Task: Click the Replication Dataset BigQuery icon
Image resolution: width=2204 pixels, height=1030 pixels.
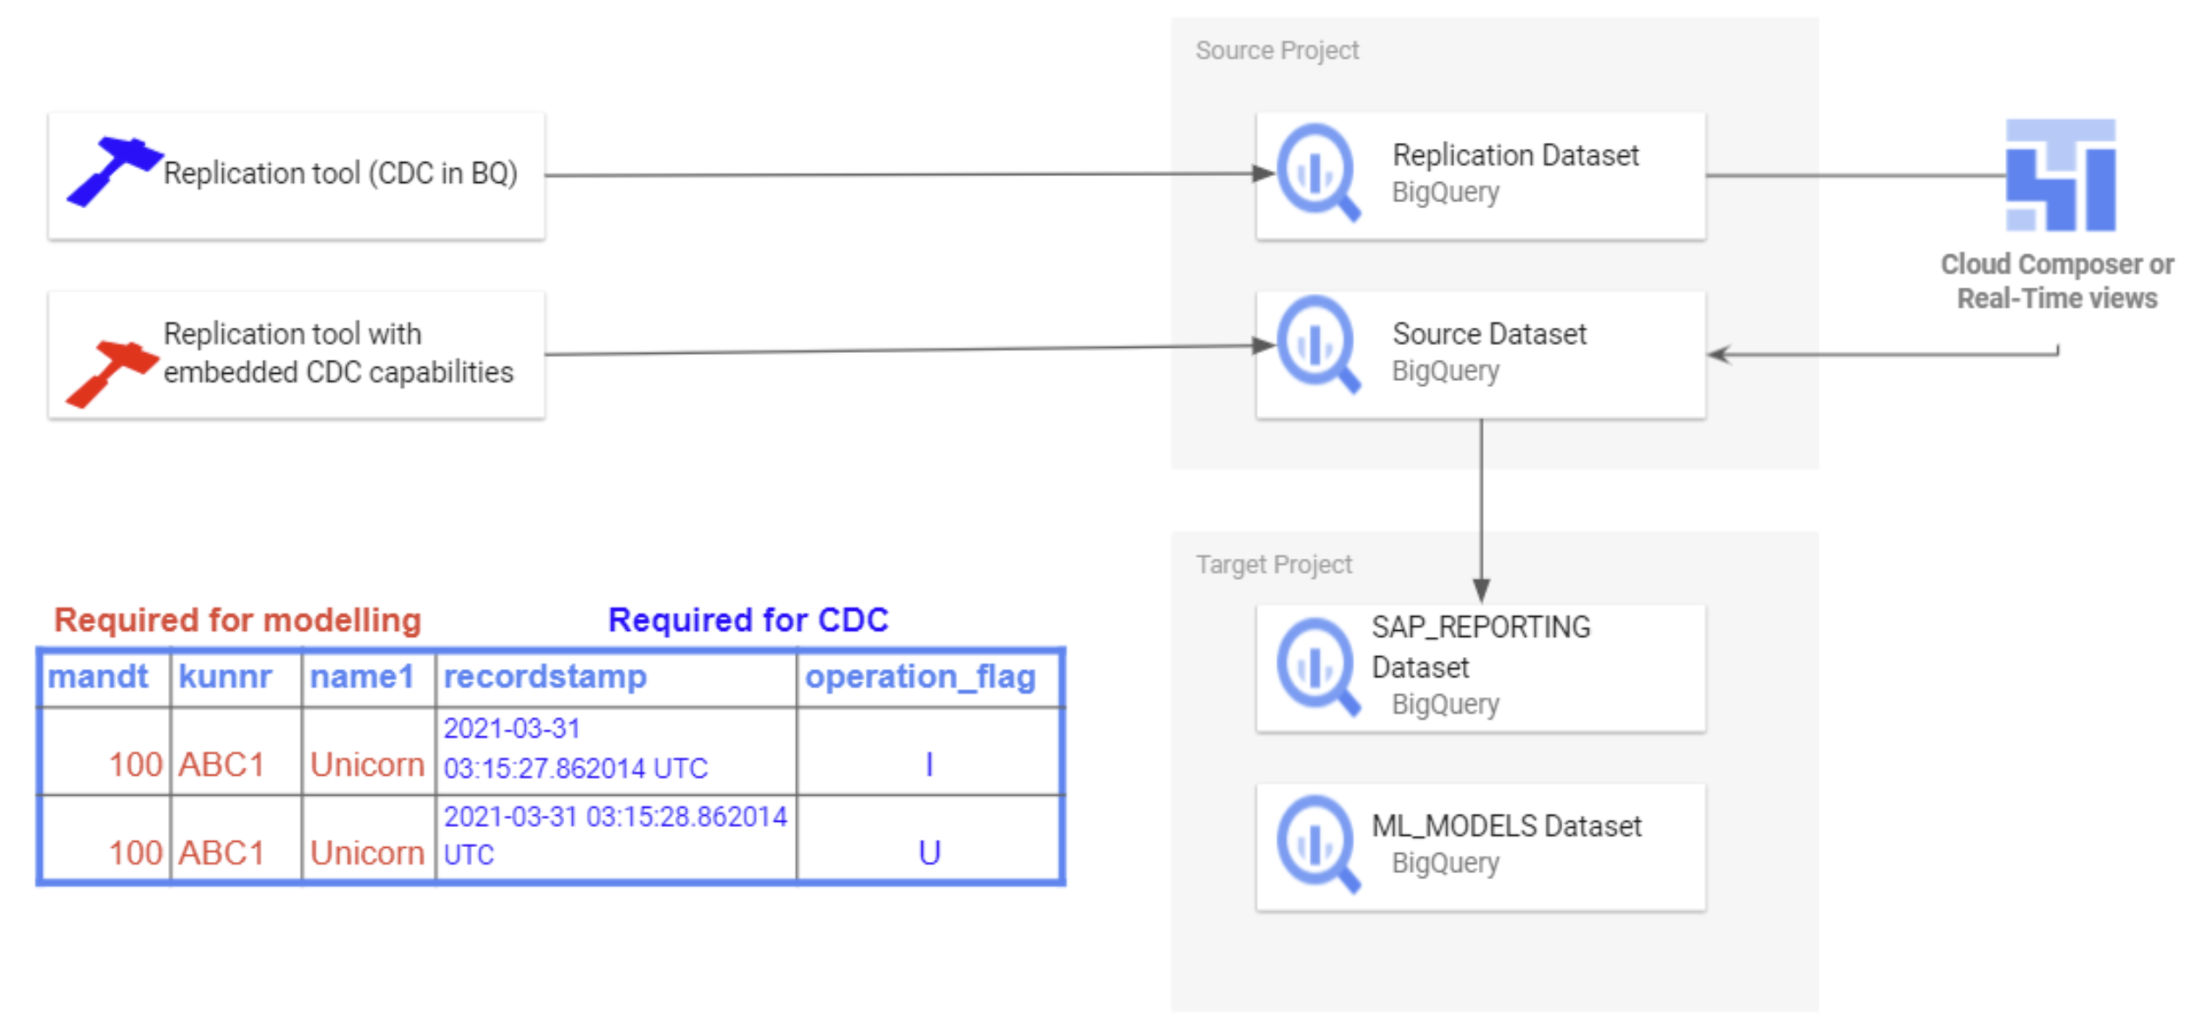Action: coord(1316,172)
